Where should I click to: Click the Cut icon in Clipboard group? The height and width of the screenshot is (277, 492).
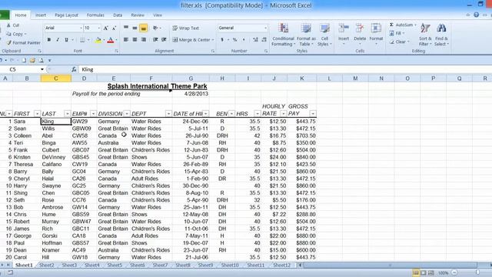coord(8,25)
